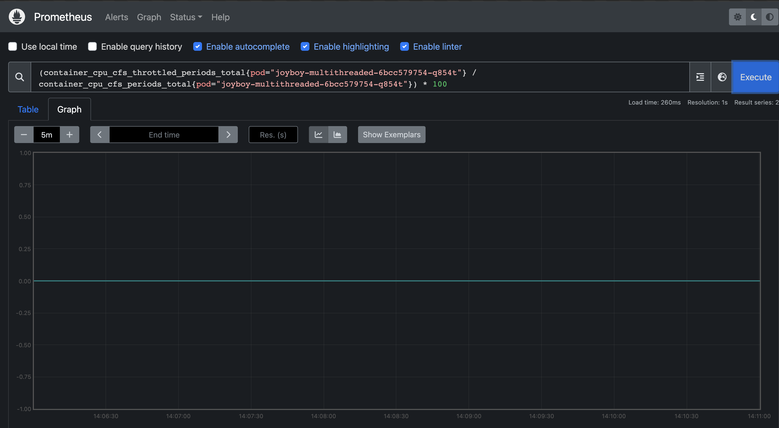779x428 pixels.
Task: Drag the 5m time range stepper
Action: [x=46, y=134]
